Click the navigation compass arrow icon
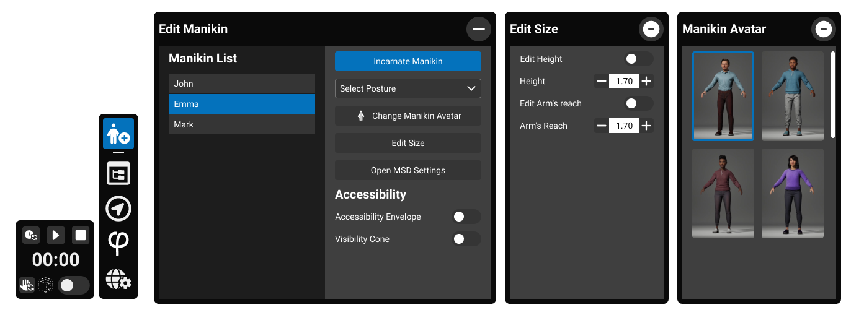The height and width of the screenshot is (310, 864). tap(118, 209)
